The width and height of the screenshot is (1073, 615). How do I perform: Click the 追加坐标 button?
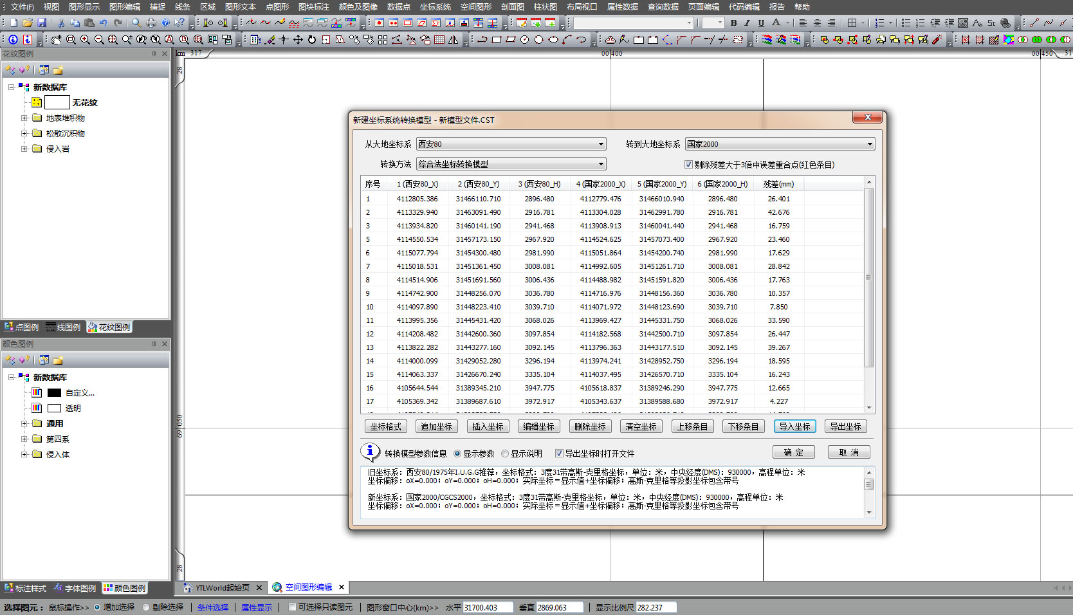pos(436,427)
